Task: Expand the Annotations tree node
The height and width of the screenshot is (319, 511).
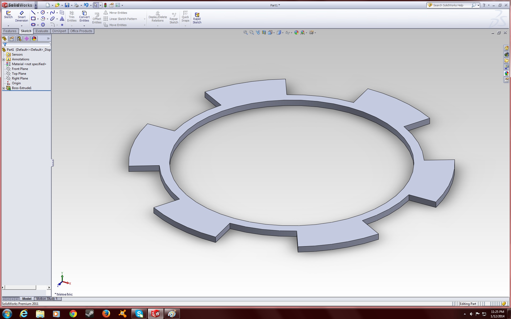Action: pos(4,60)
